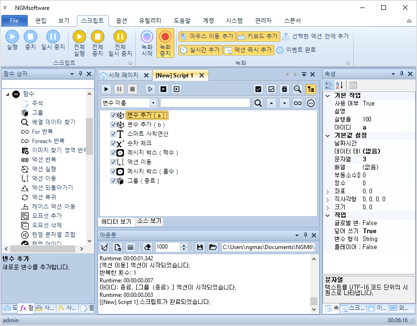Click the step-run outlined play icon
The width and height of the screenshot is (417, 326).
tap(150, 89)
